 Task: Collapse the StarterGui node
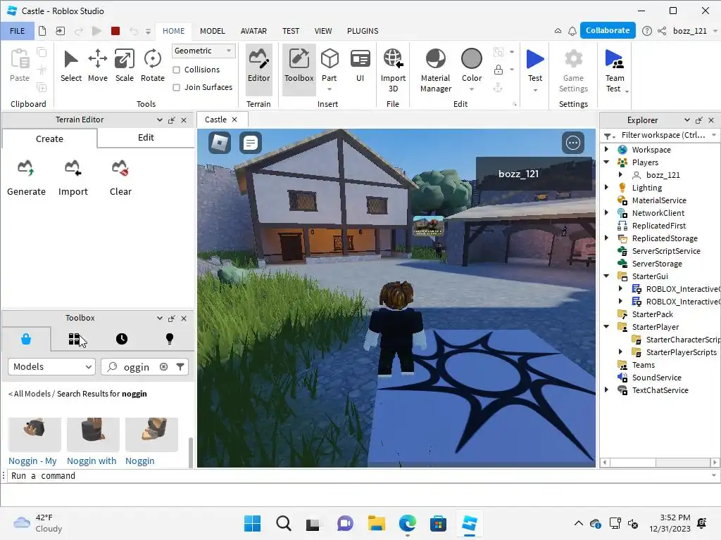(606, 276)
